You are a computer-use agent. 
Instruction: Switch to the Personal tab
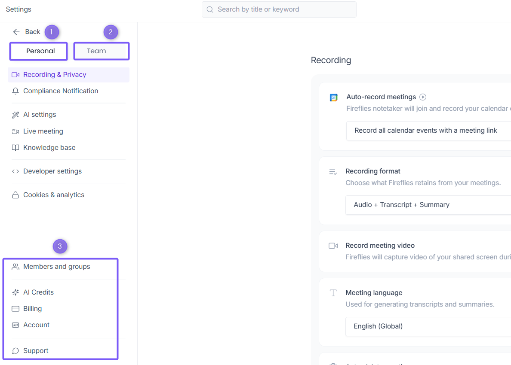(x=40, y=51)
